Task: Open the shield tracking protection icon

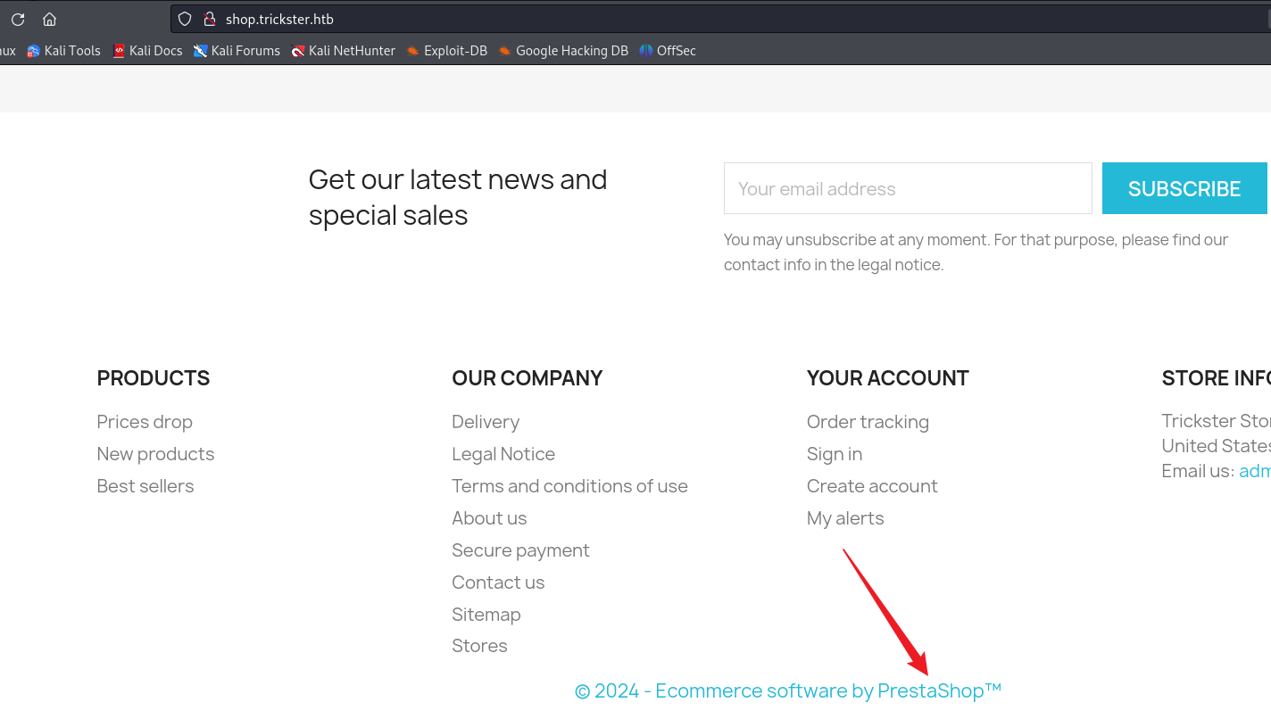Action: 185,19
